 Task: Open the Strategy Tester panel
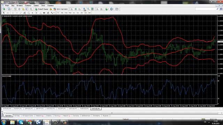(x=31, y=9)
